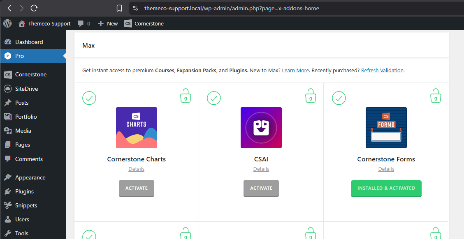Viewport: 464px width, 239px height.
Task: View Details for Cornerstone Forms
Action: 386,169
